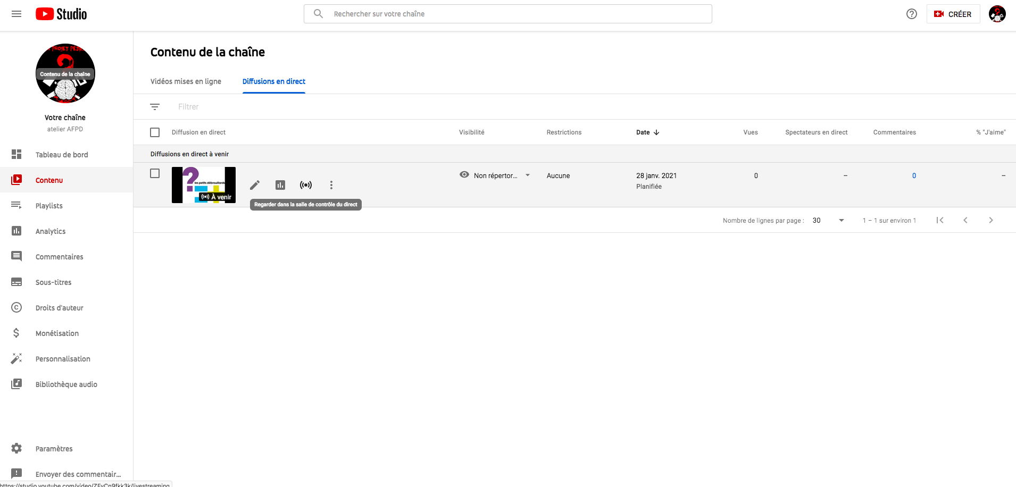1016x487 pixels.
Task: Open the comments count link
Action: [x=914, y=175]
